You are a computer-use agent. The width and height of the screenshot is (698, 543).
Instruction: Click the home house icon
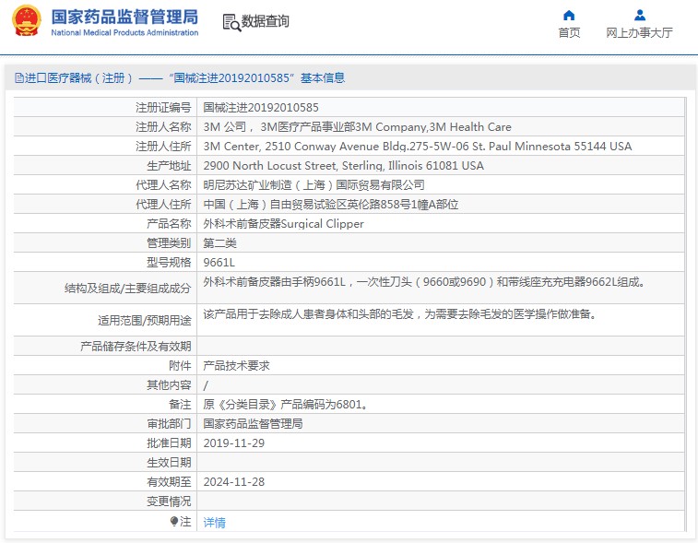[569, 16]
